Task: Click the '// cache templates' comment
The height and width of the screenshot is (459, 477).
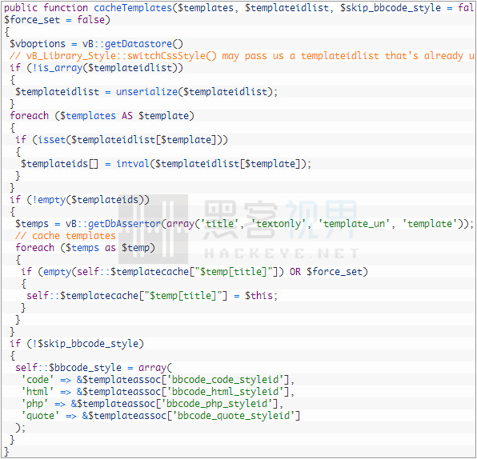Action: click(x=66, y=236)
